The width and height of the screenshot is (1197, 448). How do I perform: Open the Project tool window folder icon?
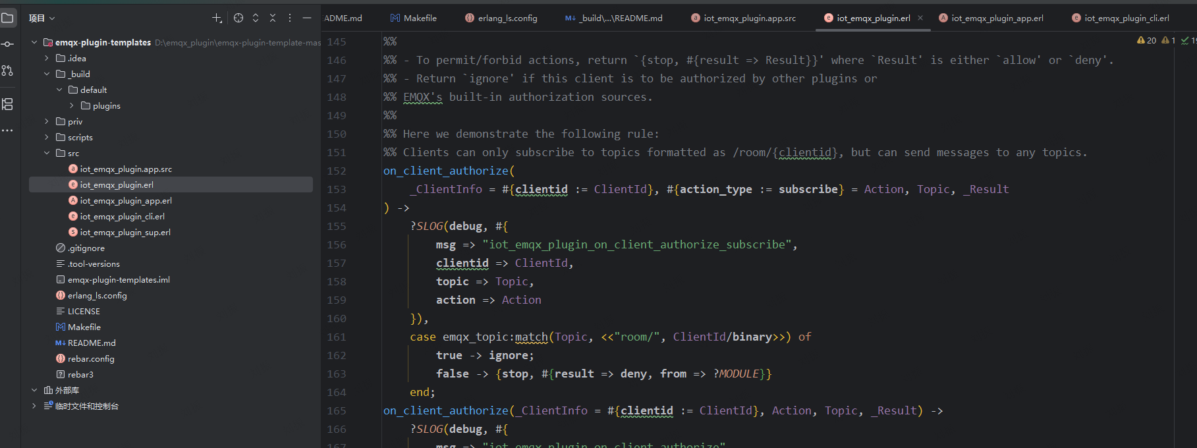coord(7,18)
